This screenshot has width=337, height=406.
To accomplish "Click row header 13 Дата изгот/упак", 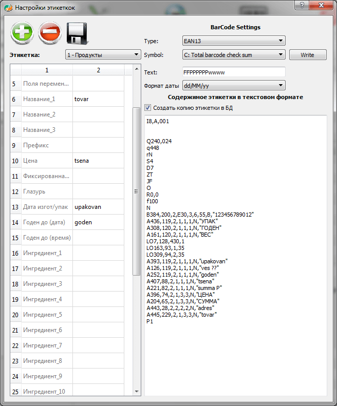I will [x=15, y=207].
